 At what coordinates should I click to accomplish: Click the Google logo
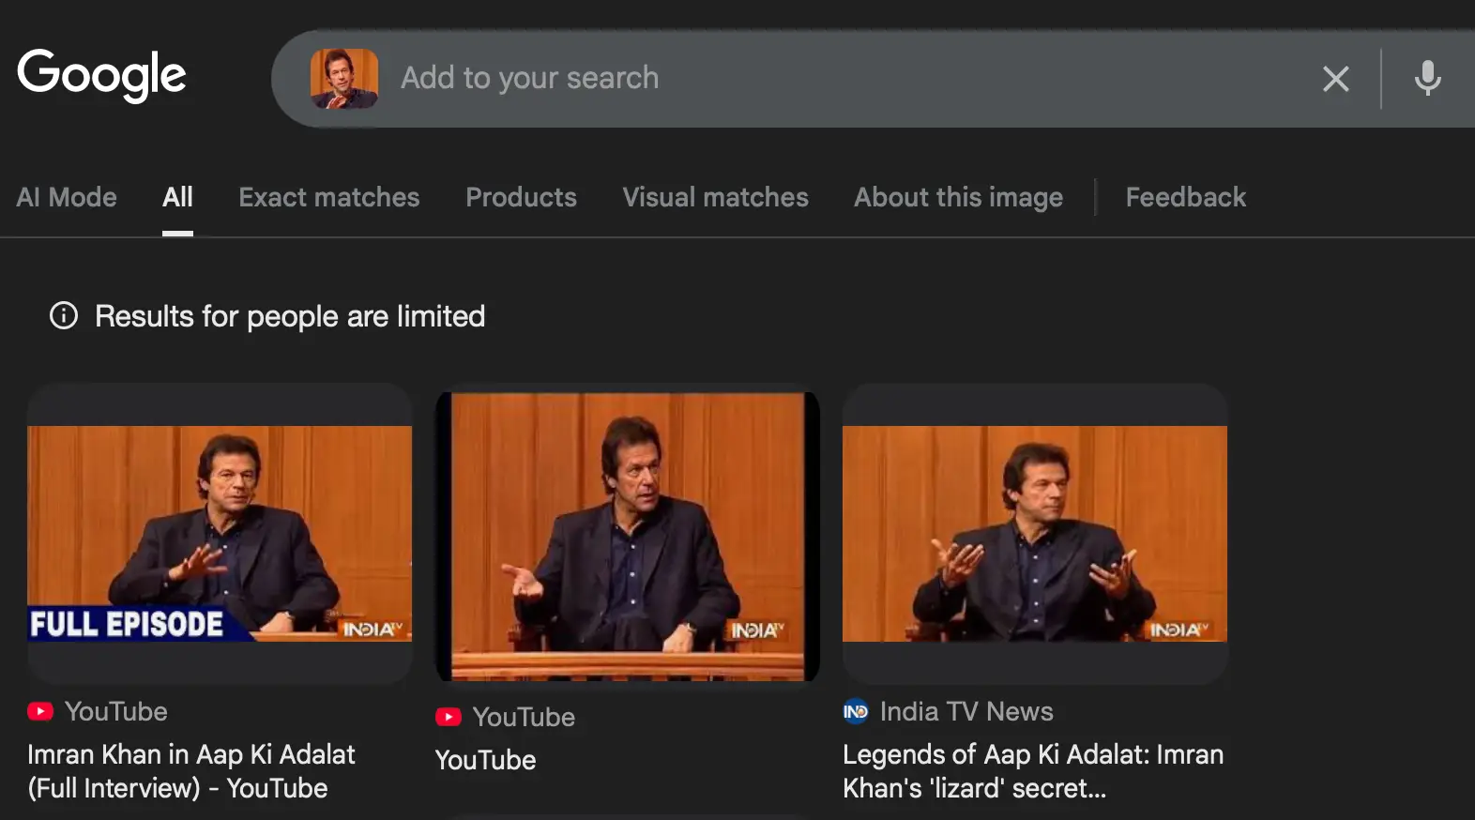101,75
